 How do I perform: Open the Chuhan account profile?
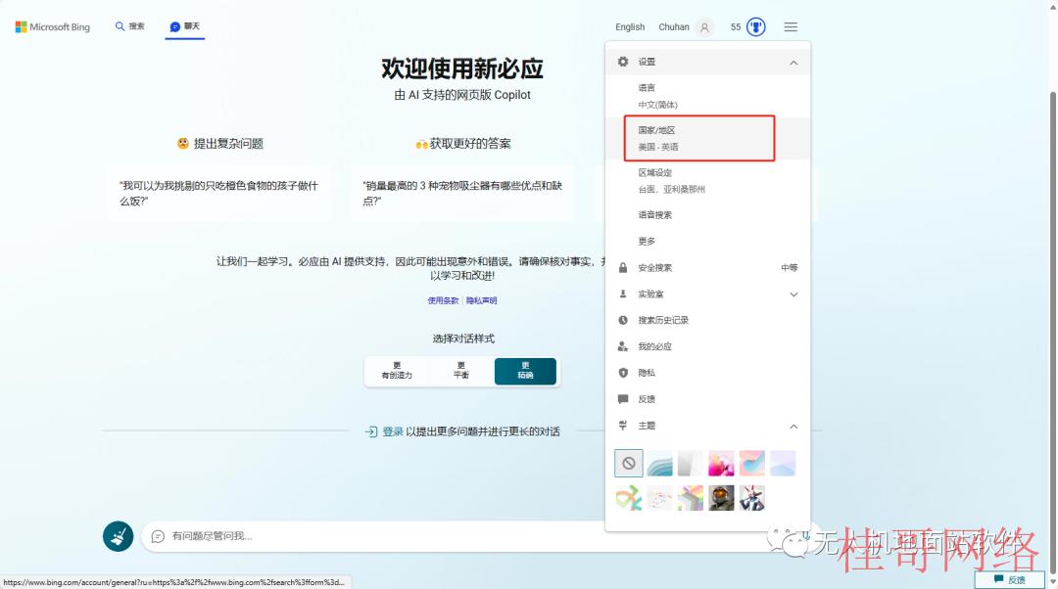(686, 27)
